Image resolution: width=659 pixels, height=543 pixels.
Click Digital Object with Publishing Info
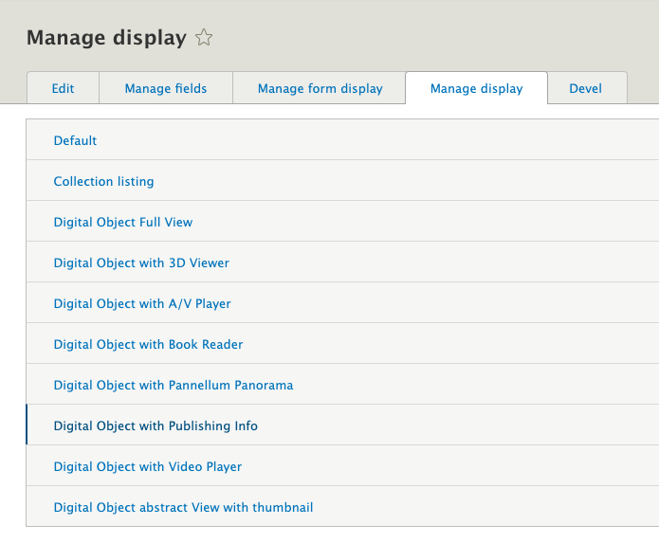pos(156,425)
